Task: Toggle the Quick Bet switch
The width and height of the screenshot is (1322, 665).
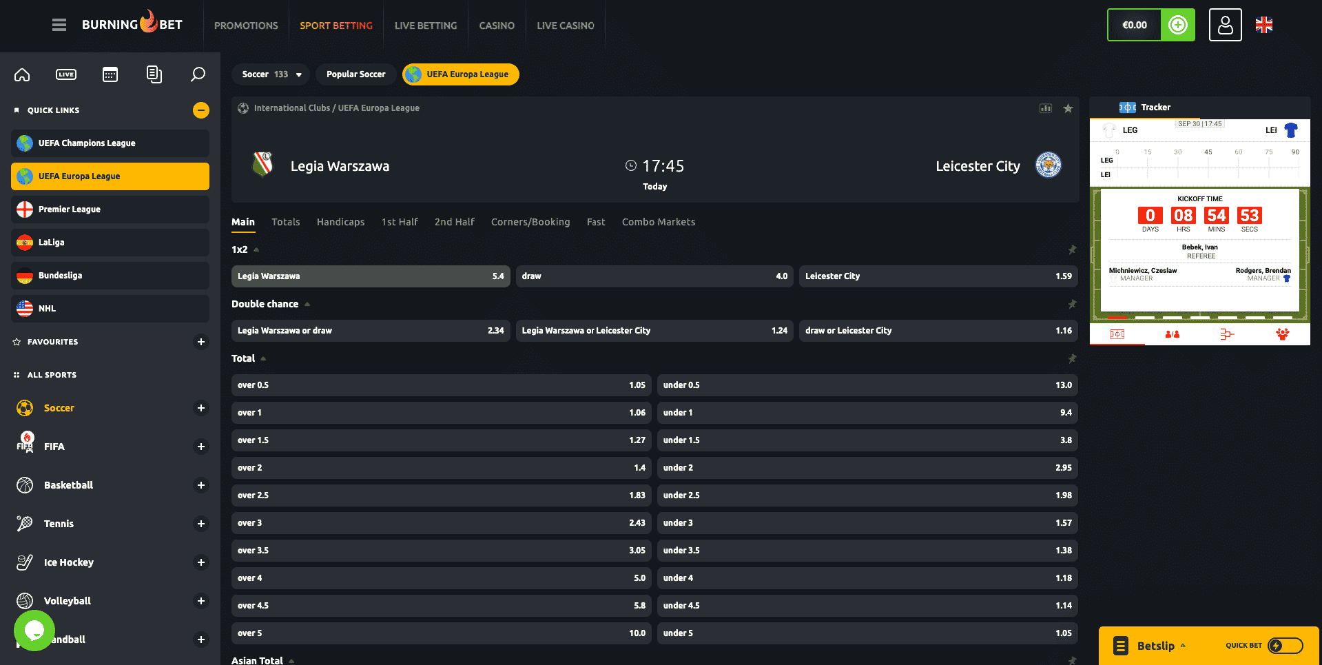Action: [x=1285, y=646]
